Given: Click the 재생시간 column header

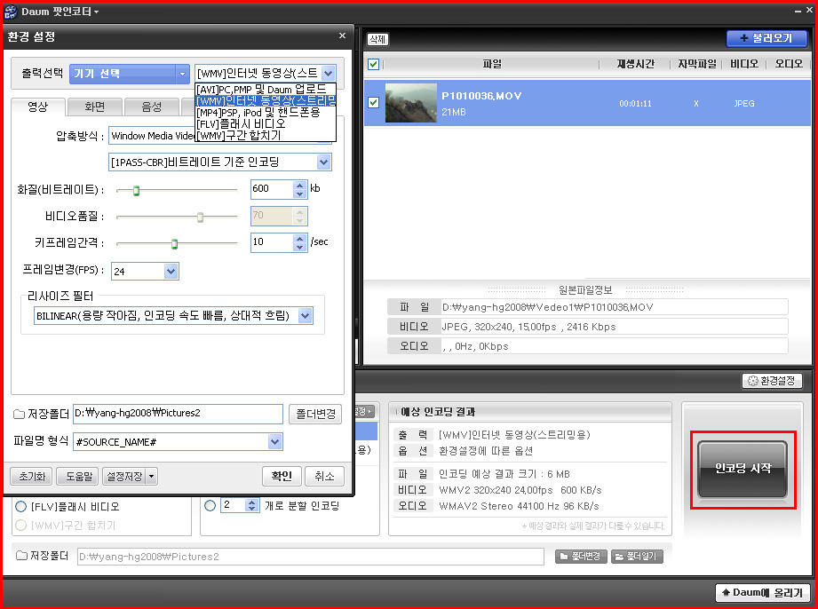Looking at the screenshot, I should coord(635,64).
